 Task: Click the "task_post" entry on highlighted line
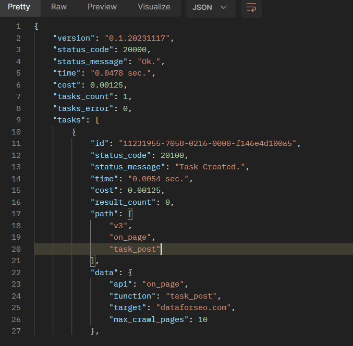135,249
